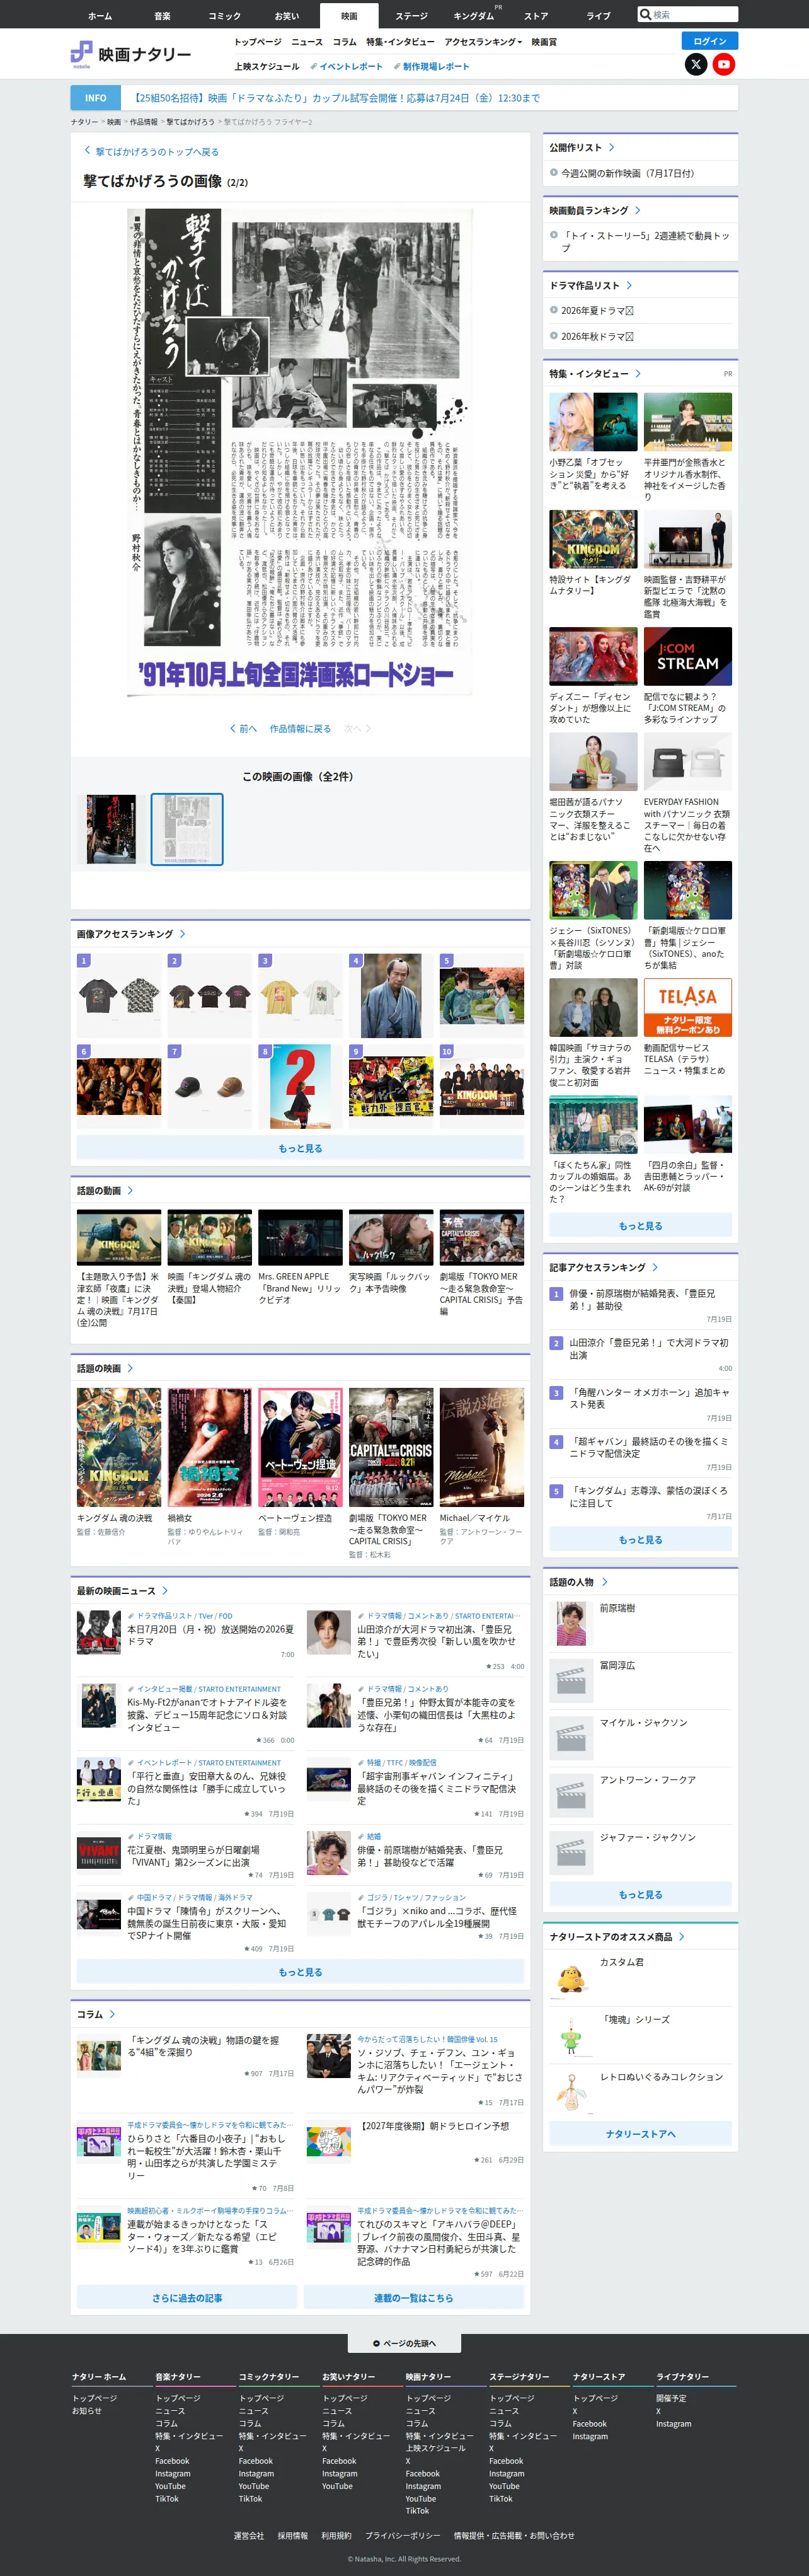
Task: Click the chevron beside 話題の映画 heading
Action: [130, 1368]
